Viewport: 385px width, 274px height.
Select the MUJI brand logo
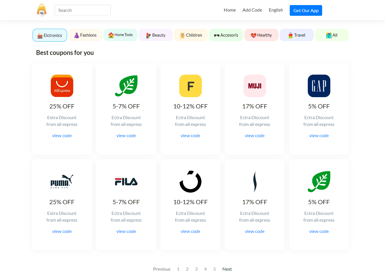coord(255,86)
